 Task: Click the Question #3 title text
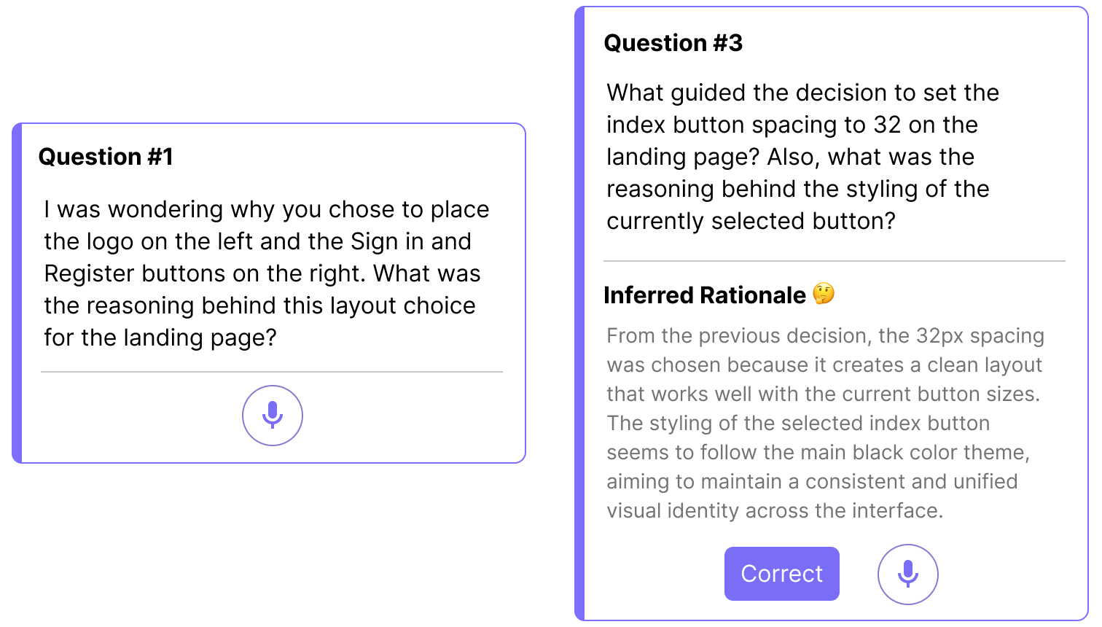[x=674, y=43]
